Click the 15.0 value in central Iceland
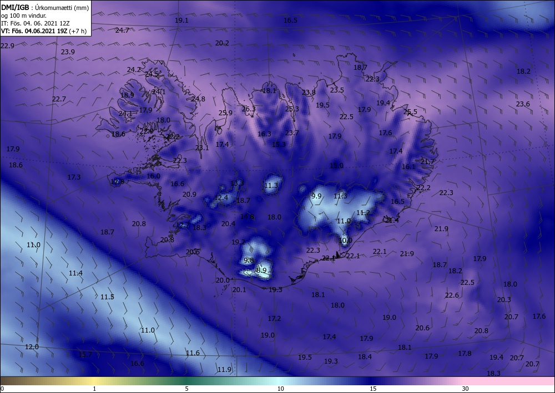Image resolution: width=555 pixels, height=393 pixels. [x=336, y=165]
